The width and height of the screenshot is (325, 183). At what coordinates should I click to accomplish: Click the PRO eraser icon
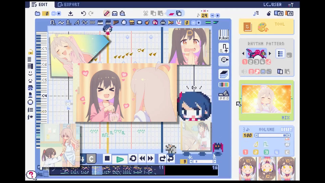[x=224, y=95]
